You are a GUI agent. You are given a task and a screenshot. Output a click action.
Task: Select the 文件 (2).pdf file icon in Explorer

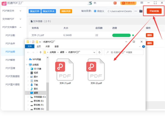coord(96,69)
